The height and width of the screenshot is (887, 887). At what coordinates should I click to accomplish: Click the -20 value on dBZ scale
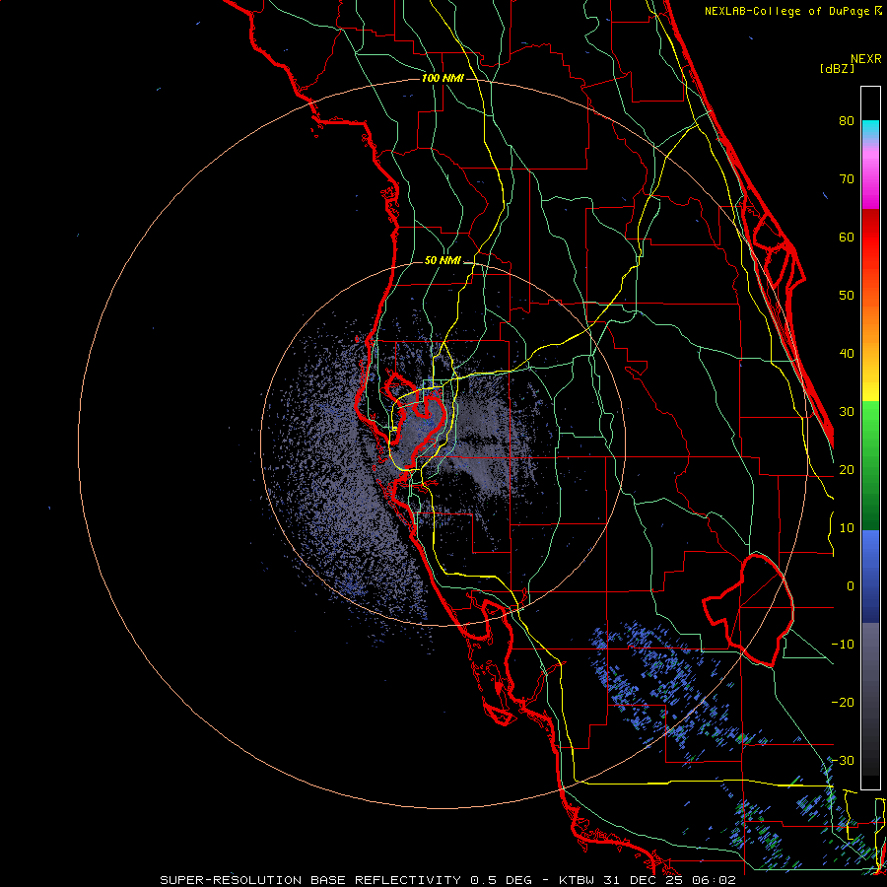click(843, 703)
